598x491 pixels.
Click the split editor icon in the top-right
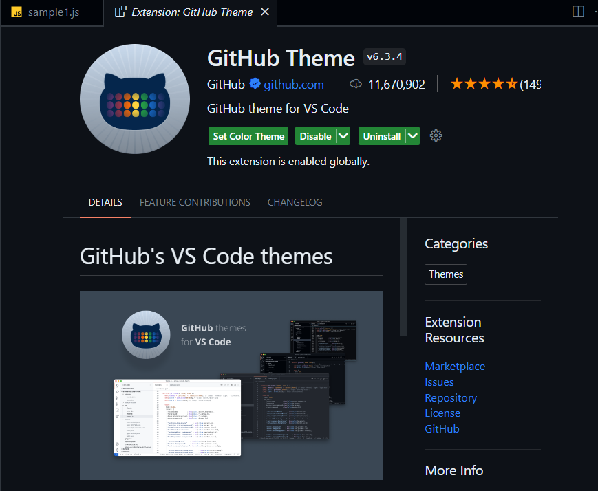(577, 11)
